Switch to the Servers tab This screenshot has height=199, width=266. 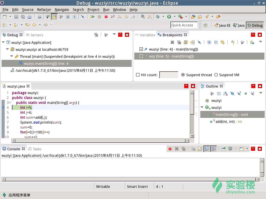click(x=35, y=35)
